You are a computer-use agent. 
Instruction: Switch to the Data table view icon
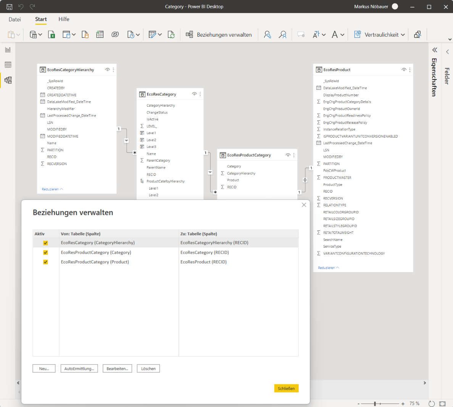click(x=8, y=65)
